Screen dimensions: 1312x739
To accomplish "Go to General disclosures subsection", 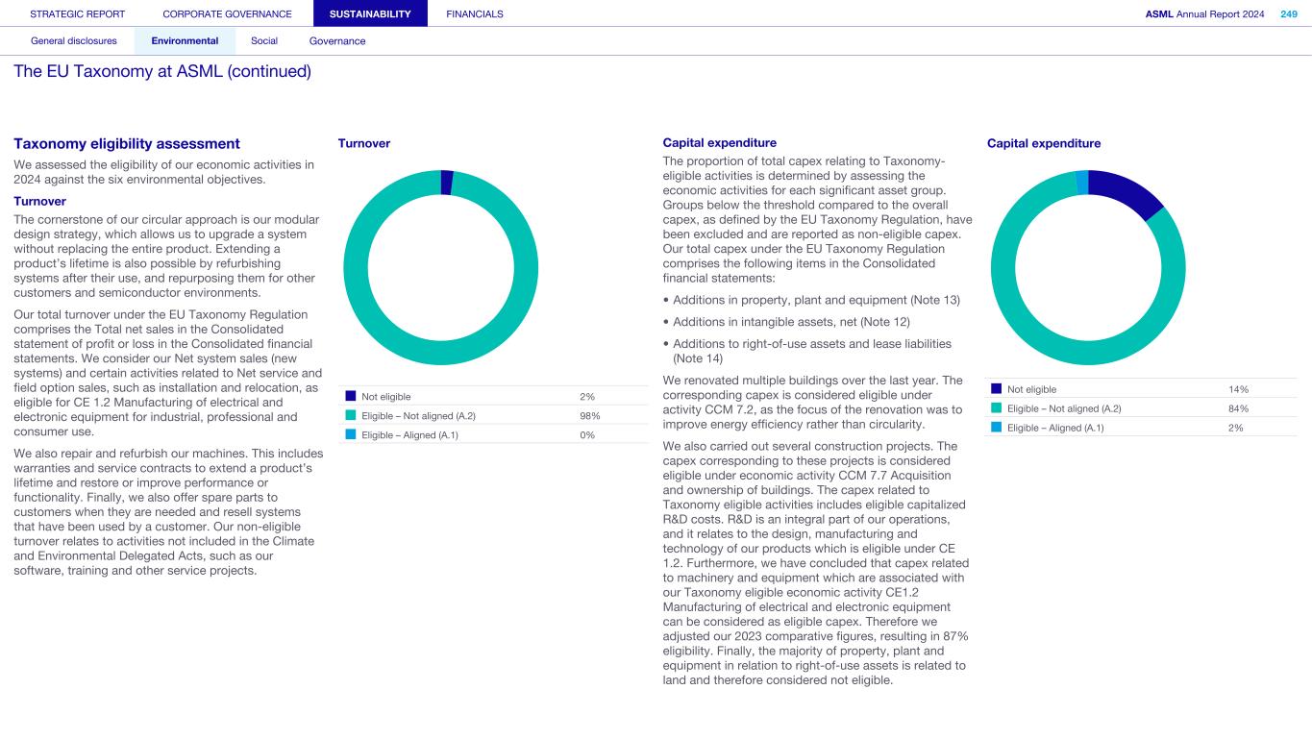I will click(74, 41).
